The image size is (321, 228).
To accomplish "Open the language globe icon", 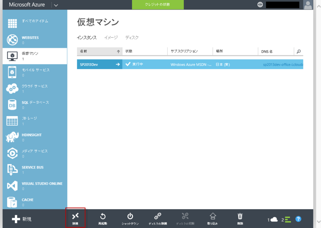I will pyautogui.click(x=260, y=4).
